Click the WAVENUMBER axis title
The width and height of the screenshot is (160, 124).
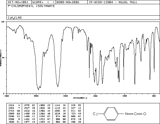(80, 98)
